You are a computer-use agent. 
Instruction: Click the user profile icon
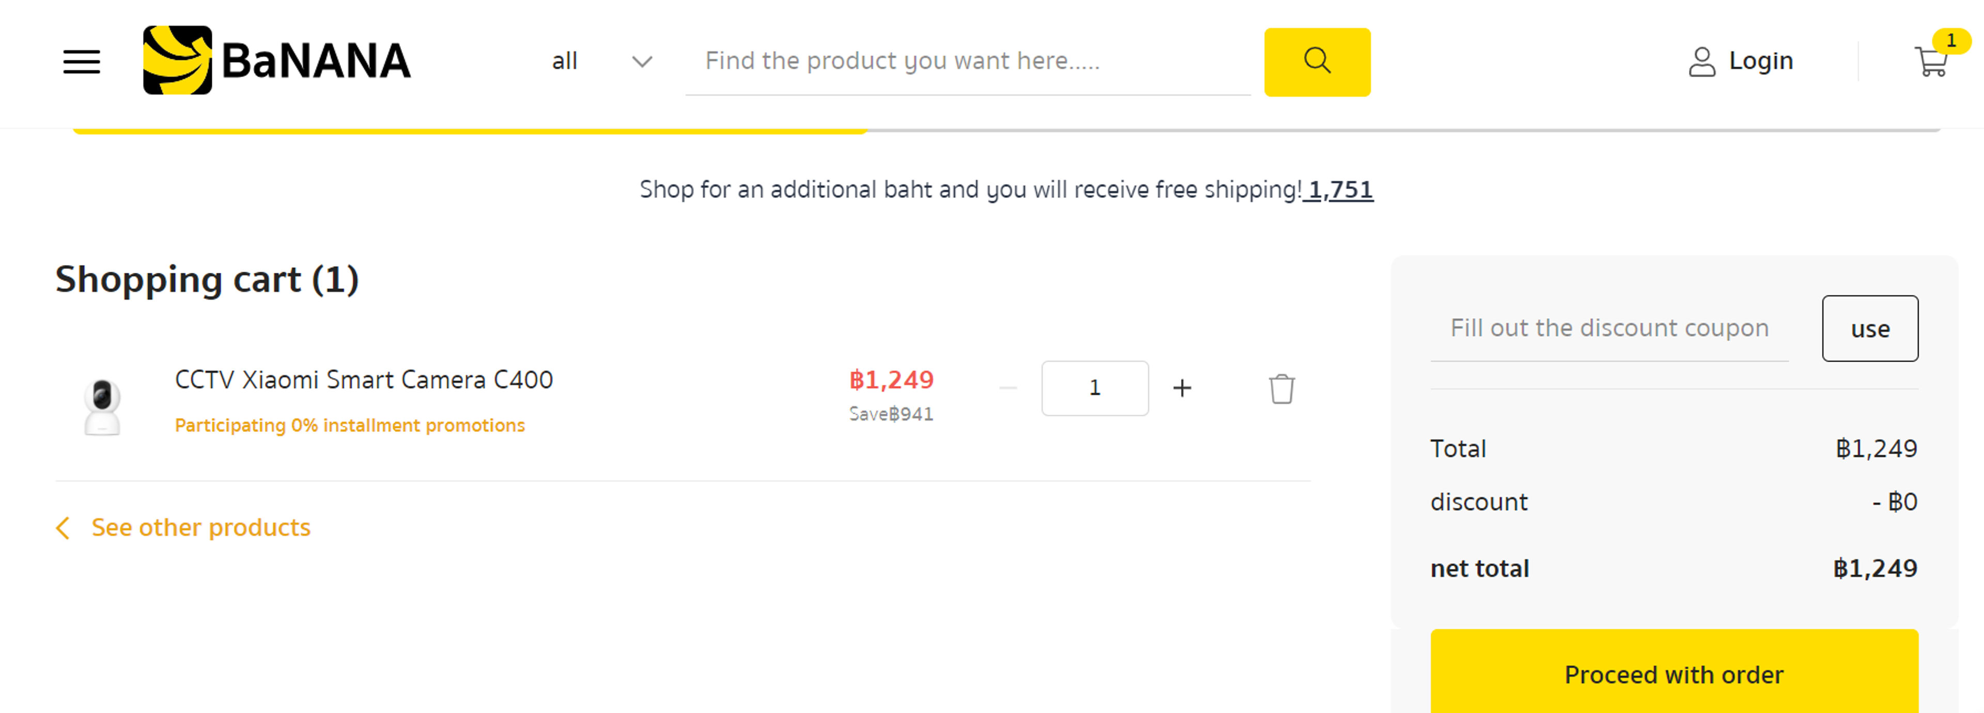[1701, 61]
